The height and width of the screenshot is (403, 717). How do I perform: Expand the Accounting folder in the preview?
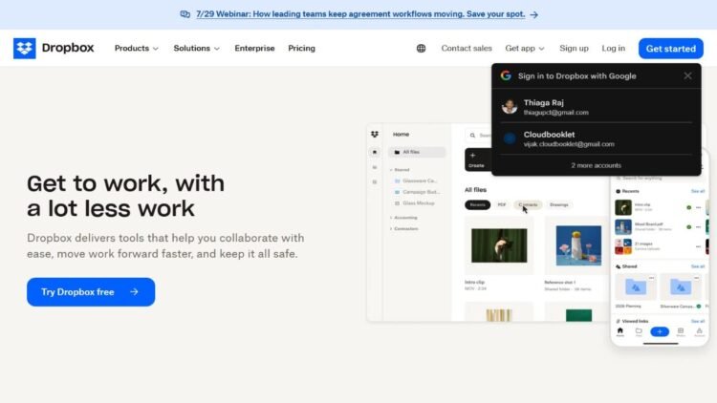coord(403,218)
